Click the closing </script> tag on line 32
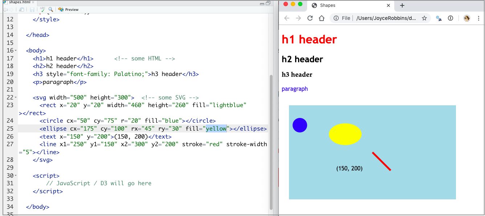 48,191
